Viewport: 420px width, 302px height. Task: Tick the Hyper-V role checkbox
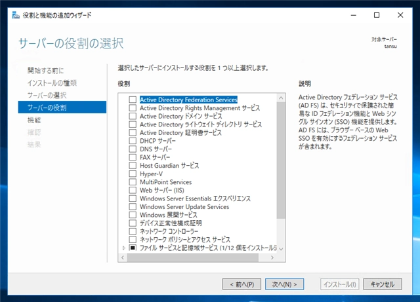pyautogui.click(x=133, y=174)
